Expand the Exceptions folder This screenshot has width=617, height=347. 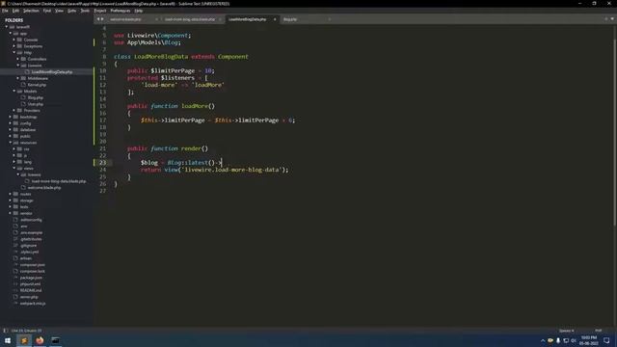pyautogui.click(x=14, y=46)
